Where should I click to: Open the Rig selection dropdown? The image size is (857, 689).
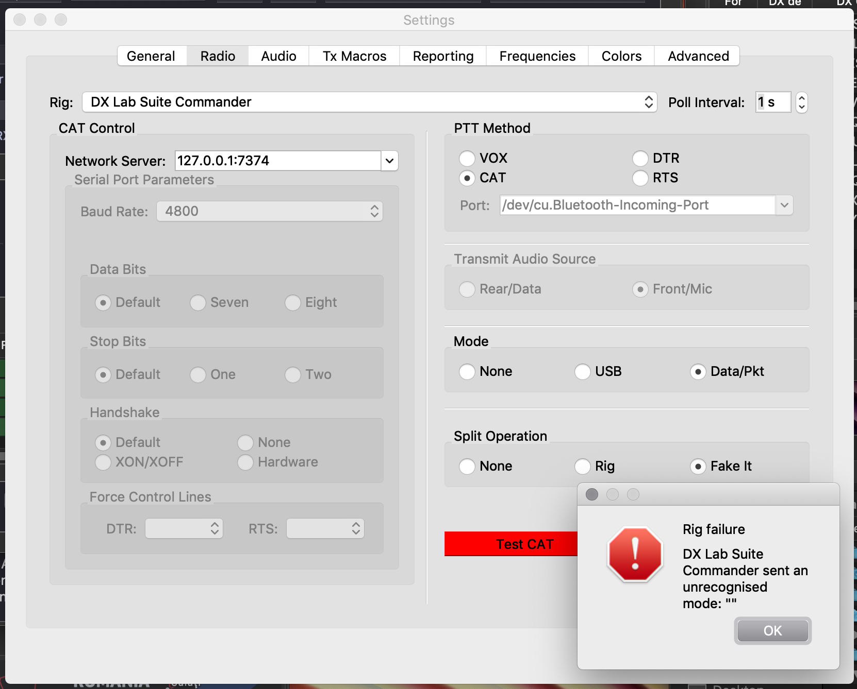click(369, 102)
